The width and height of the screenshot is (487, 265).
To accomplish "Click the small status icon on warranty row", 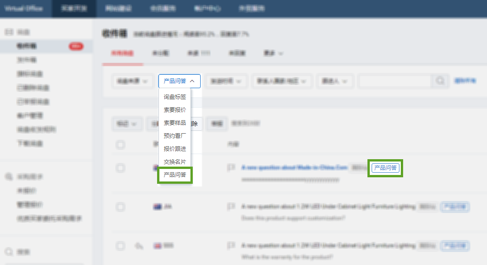I will (139, 246).
